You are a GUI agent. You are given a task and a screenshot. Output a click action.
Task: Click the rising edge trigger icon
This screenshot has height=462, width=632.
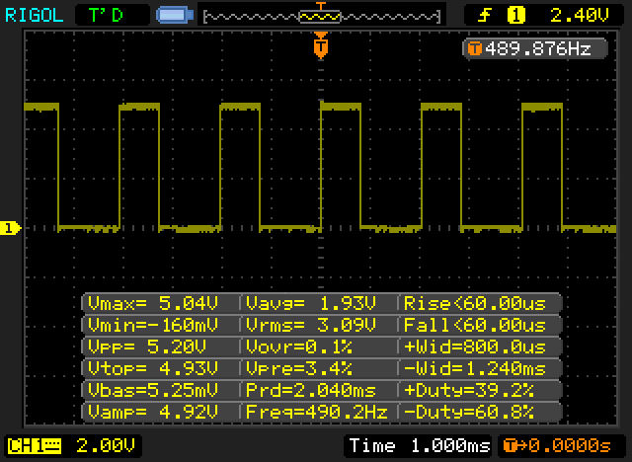point(485,16)
